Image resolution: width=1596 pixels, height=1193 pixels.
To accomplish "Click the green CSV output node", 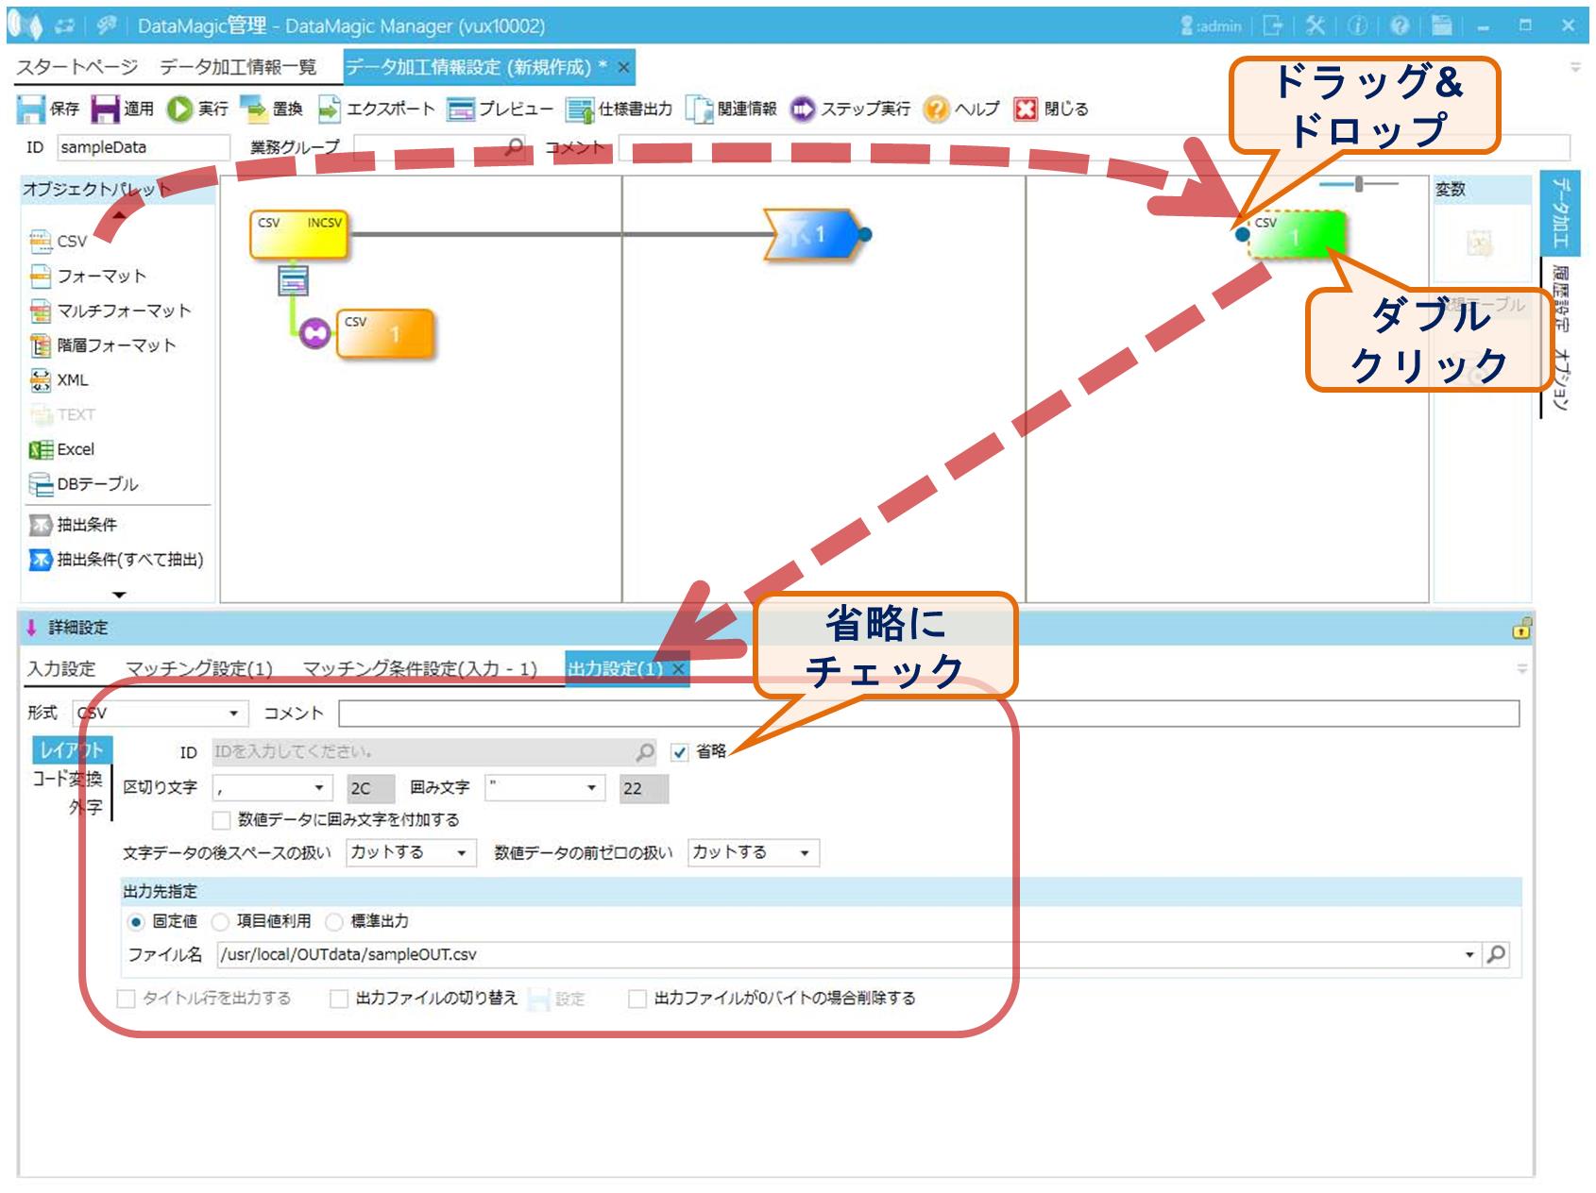I will click(x=1297, y=235).
